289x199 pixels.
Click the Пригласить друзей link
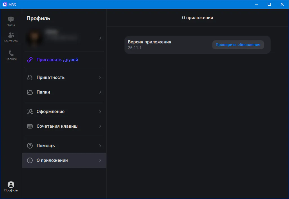57,60
